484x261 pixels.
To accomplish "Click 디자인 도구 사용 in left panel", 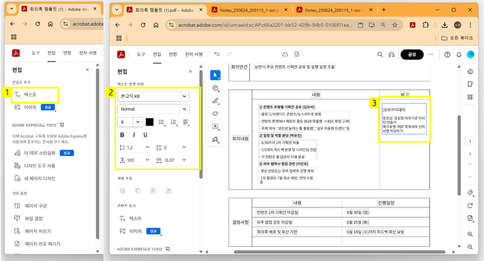I will 39,166.
